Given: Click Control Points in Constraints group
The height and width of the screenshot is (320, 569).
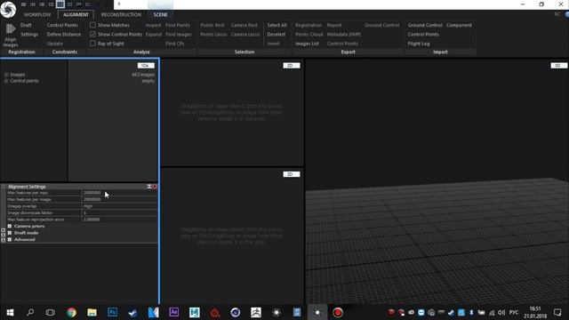Looking at the screenshot, I should tap(62, 25).
